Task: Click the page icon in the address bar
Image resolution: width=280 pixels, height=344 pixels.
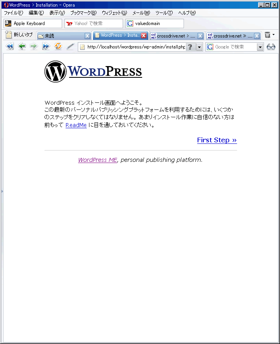Action: pyautogui.click(x=82, y=47)
